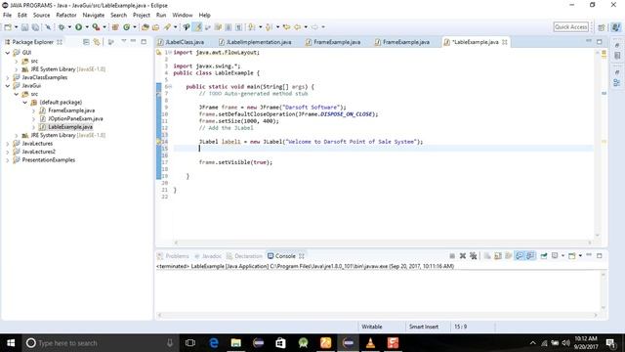Run the program with the green play icon
625x352 pixels.
(x=78, y=27)
